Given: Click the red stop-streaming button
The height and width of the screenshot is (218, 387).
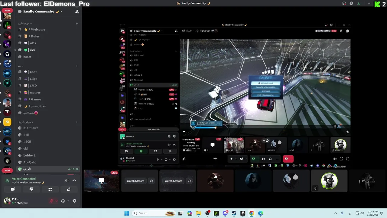Looking at the screenshot, I should 286,159.
